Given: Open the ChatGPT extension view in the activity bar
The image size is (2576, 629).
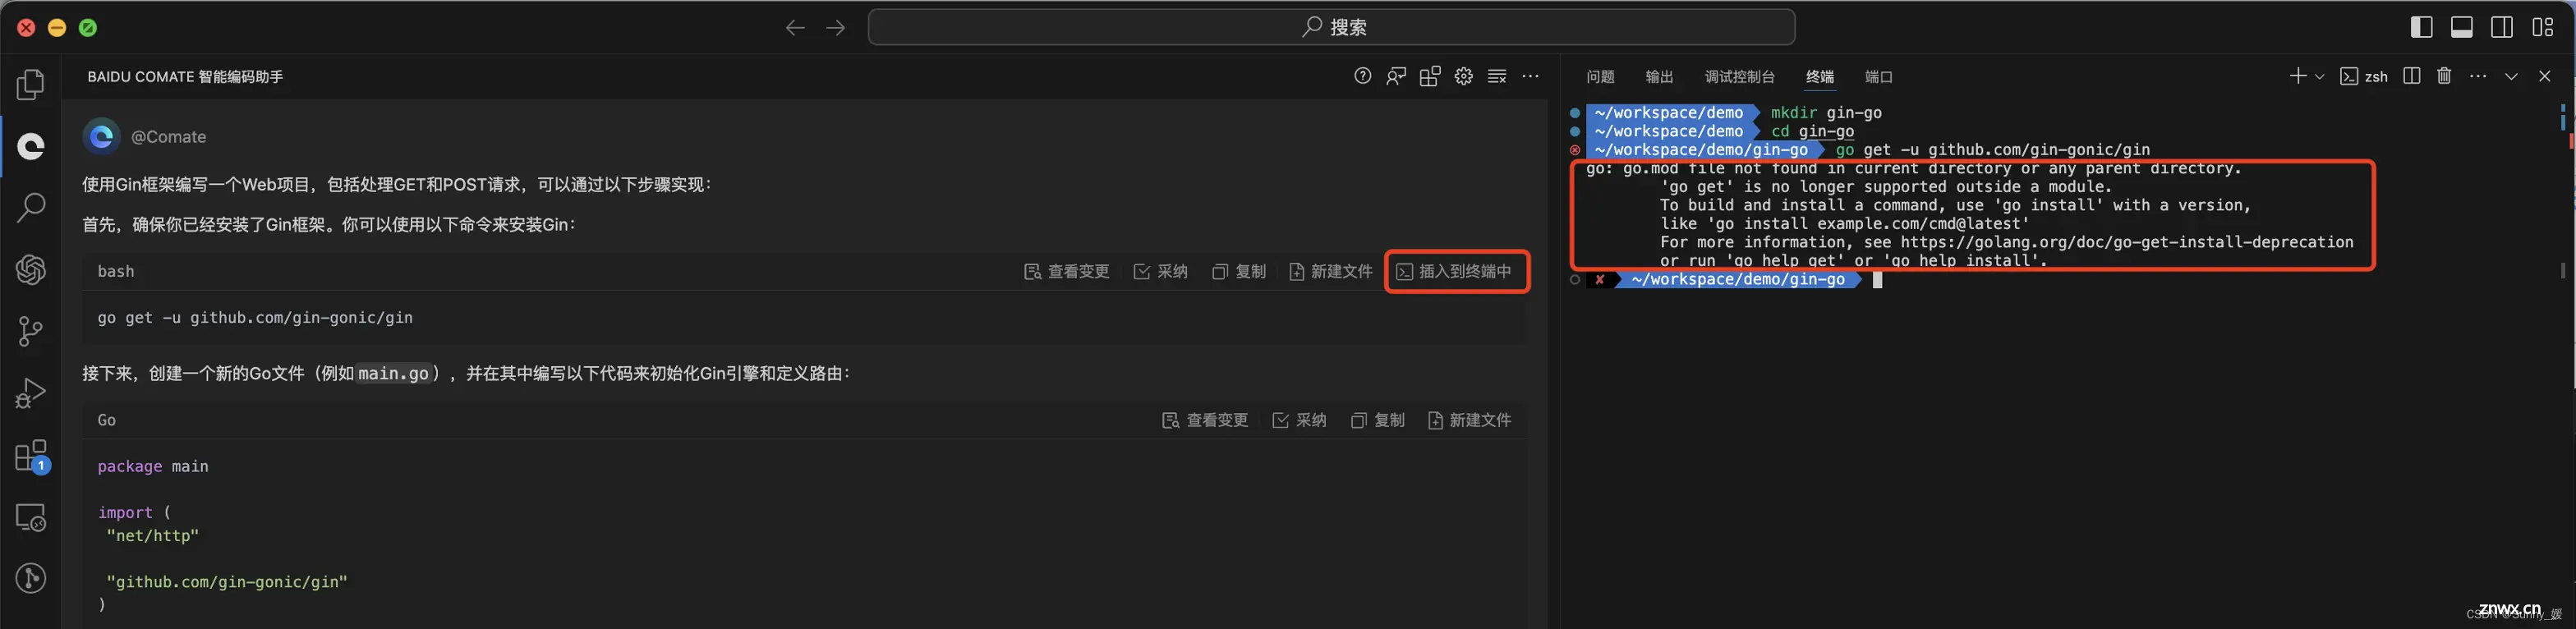Looking at the screenshot, I should coord(31,269).
